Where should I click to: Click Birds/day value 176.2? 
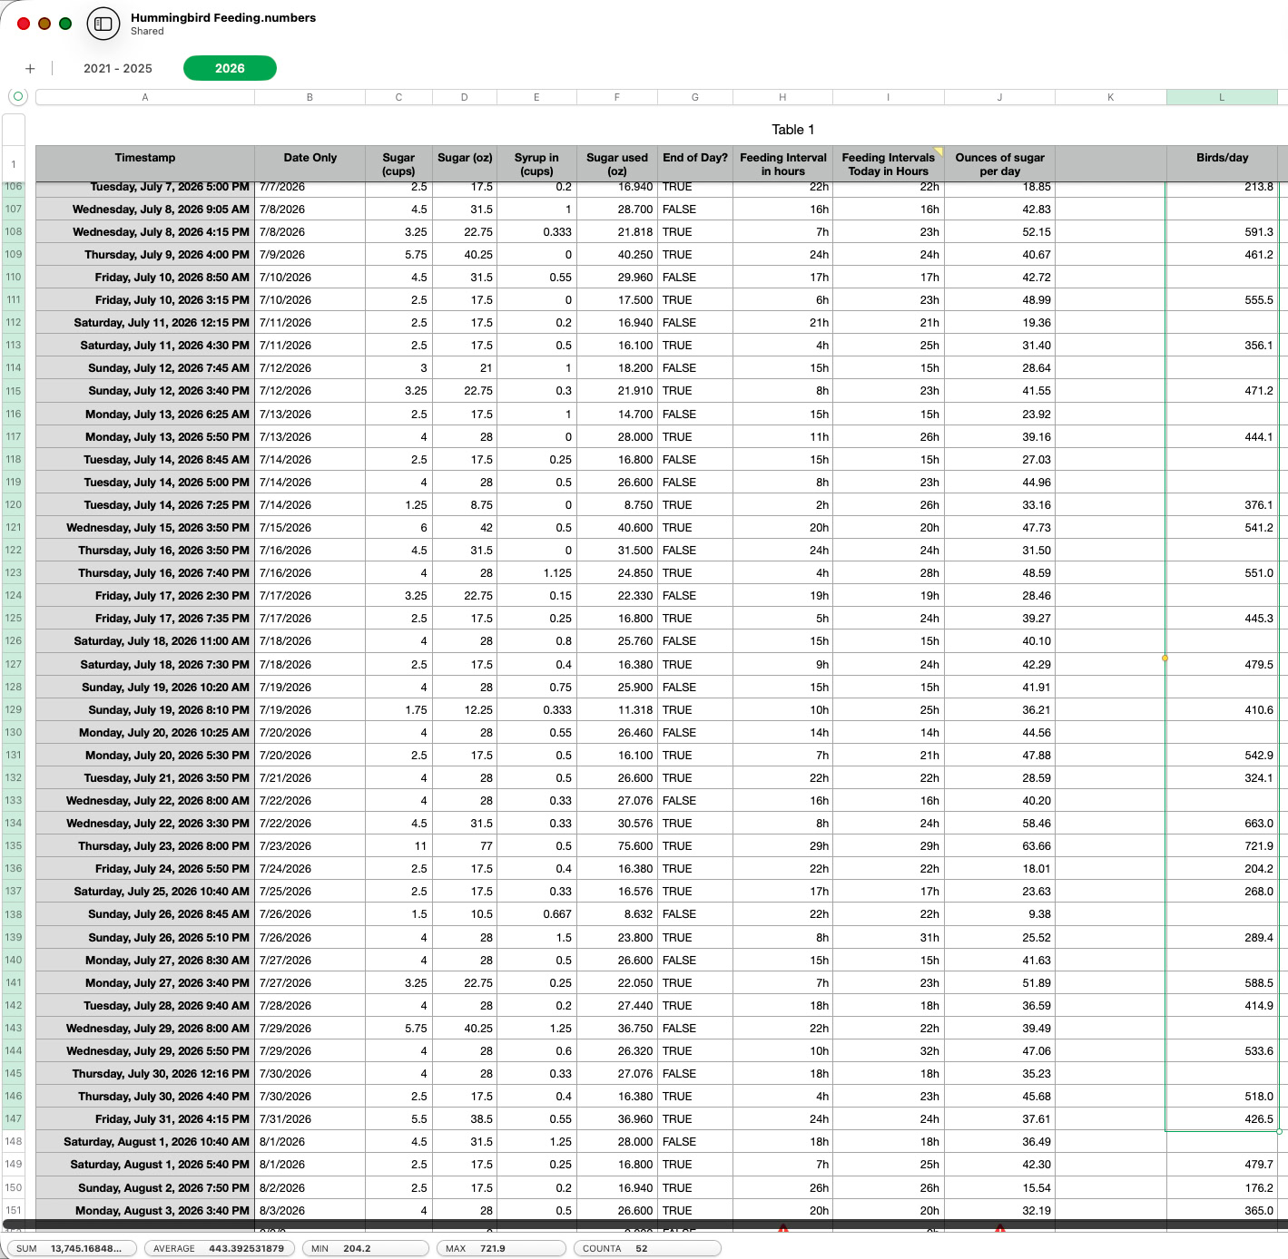[x=1222, y=1187]
